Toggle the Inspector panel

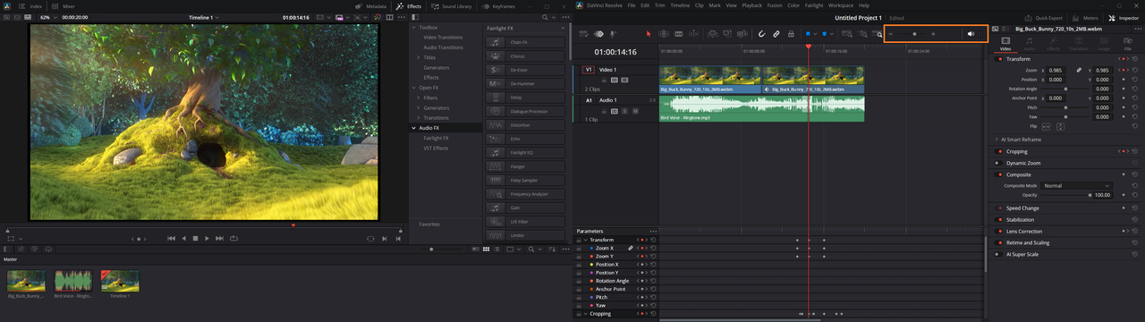coord(1124,18)
